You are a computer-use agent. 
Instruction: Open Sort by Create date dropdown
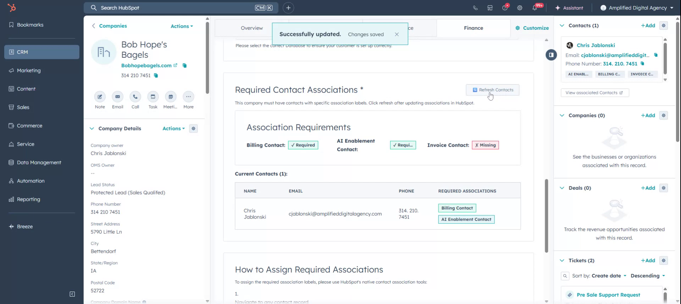pos(609,276)
